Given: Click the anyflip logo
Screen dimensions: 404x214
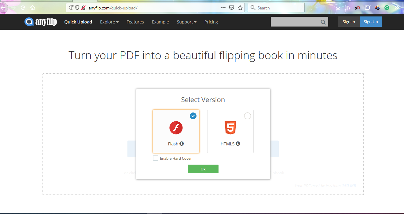Looking at the screenshot, I should pos(41,22).
